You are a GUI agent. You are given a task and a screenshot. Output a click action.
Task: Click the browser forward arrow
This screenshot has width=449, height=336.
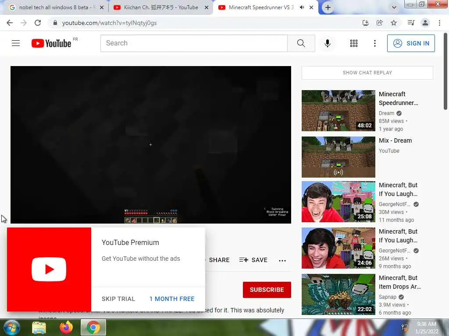point(24,23)
